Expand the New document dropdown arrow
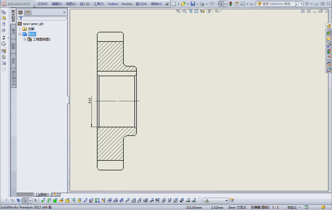 178,4
